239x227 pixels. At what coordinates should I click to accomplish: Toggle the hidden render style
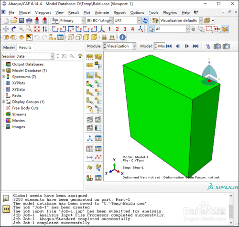(78, 37)
